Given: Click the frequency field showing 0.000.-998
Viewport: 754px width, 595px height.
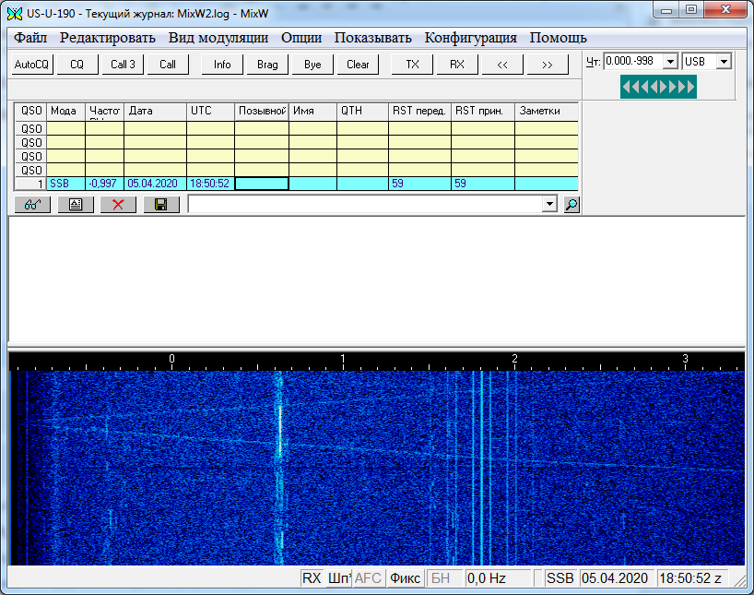Looking at the screenshot, I should tap(634, 62).
